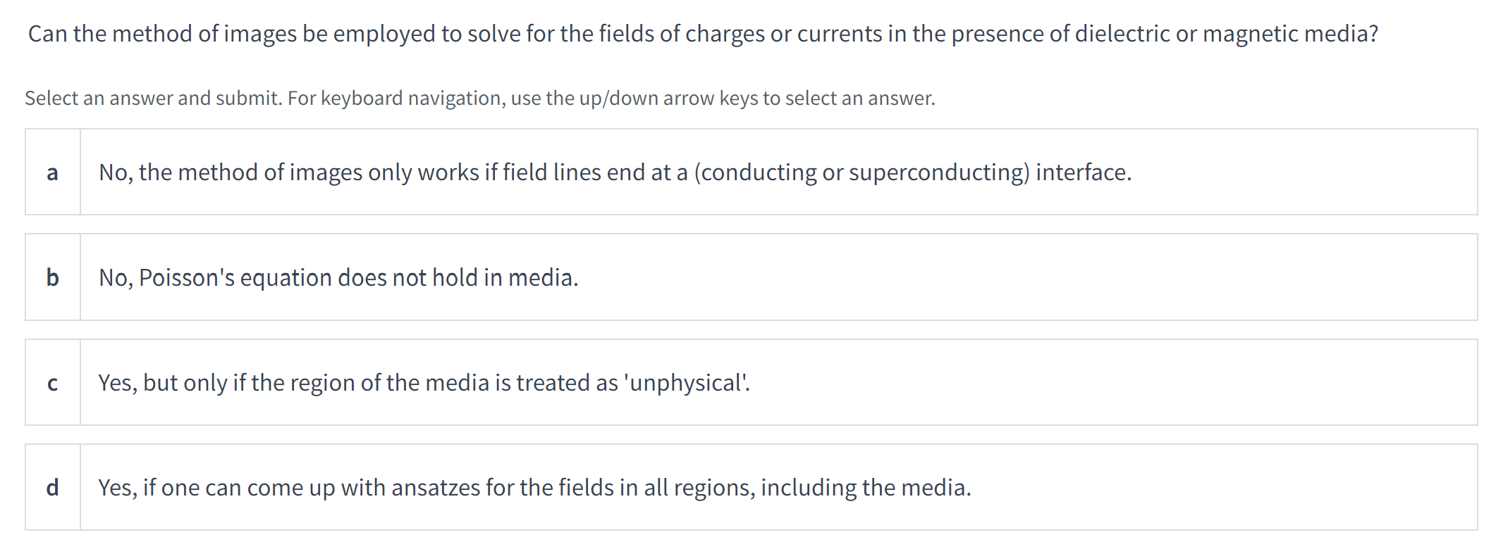Select the first 'No' answer row
The image size is (1496, 549).
705,171
